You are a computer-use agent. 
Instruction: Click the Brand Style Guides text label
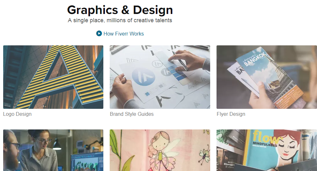(132, 114)
